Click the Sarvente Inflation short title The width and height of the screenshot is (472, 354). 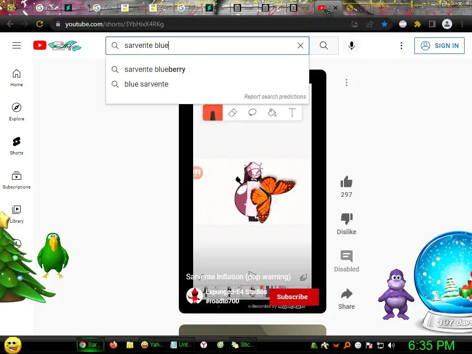(238, 277)
